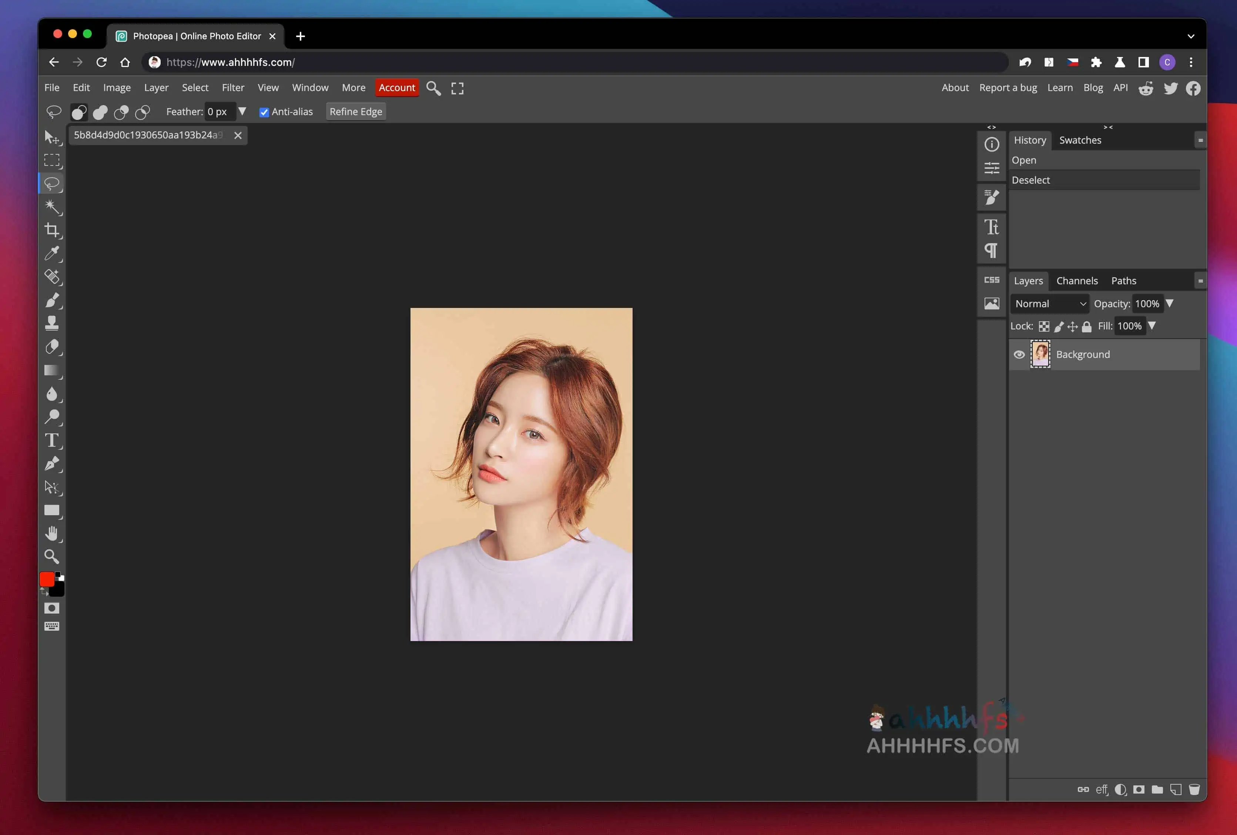Disable the Anti-alias checkbox

pyautogui.click(x=265, y=112)
